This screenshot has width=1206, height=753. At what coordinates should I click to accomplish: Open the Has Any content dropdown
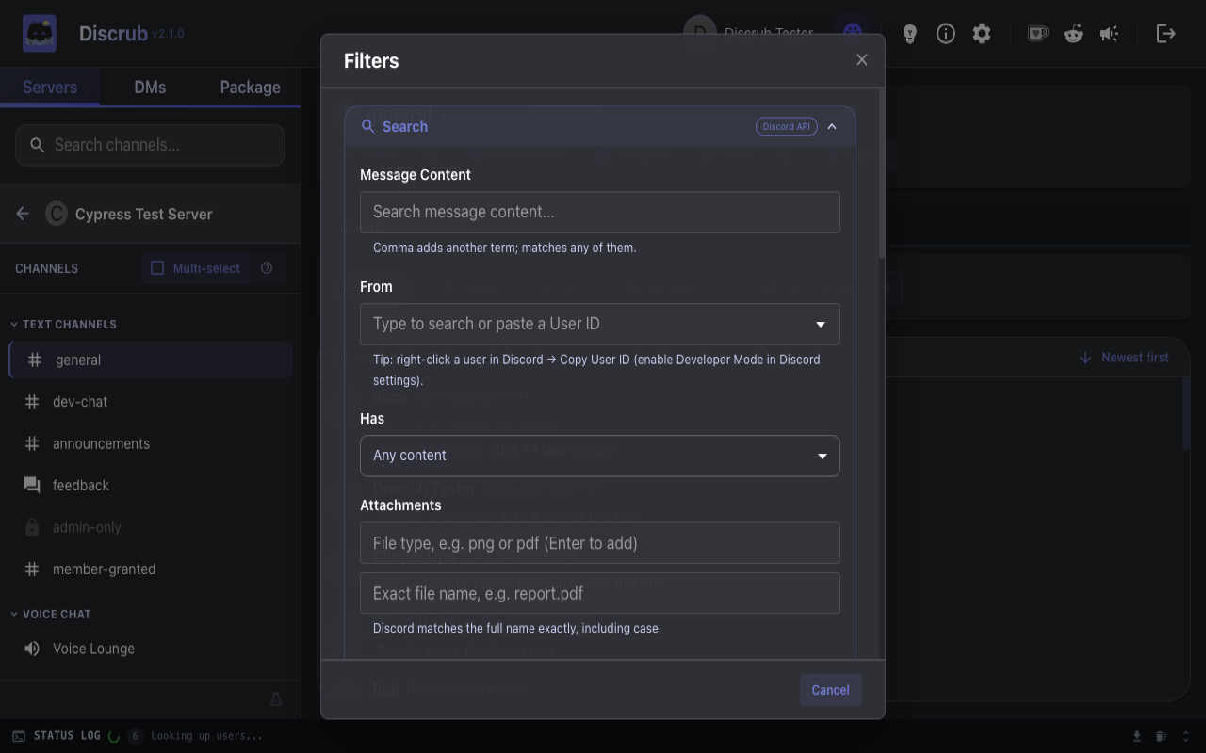pos(600,456)
